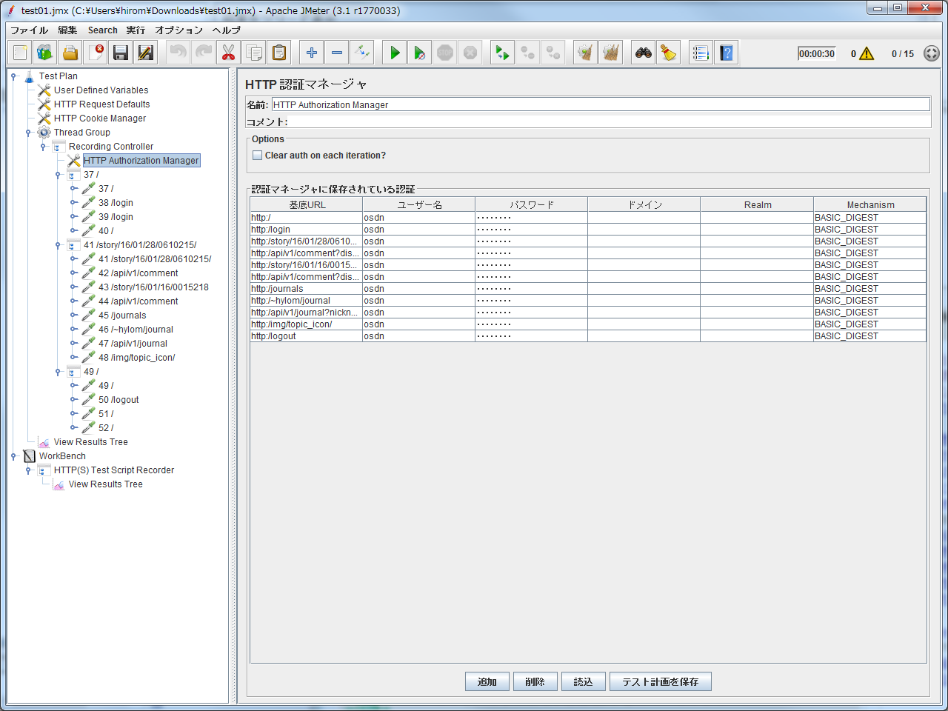Click the Toggle enable/disable toolbar icon
Viewport: 948px width, 711px height.
click(x=362, y=53)
